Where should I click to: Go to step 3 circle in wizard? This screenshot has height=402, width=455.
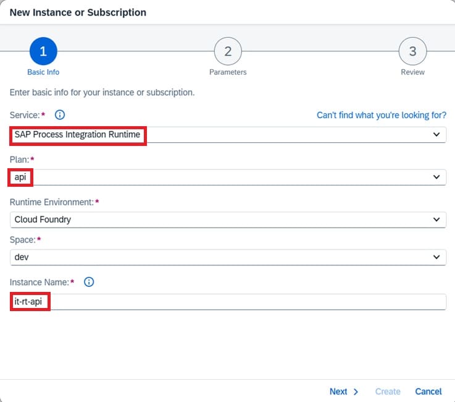click(x=412, y=52)
